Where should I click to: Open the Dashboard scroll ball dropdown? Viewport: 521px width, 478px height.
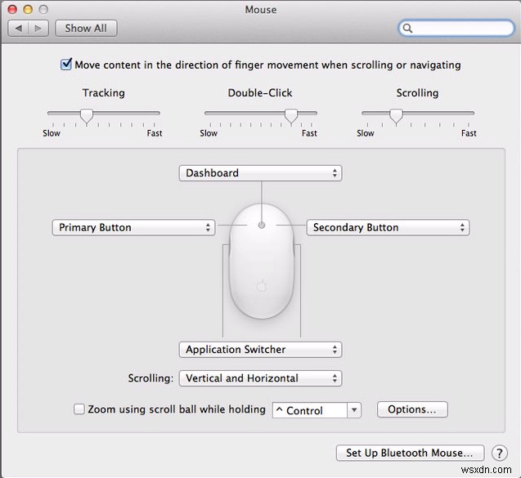point(260,173)
